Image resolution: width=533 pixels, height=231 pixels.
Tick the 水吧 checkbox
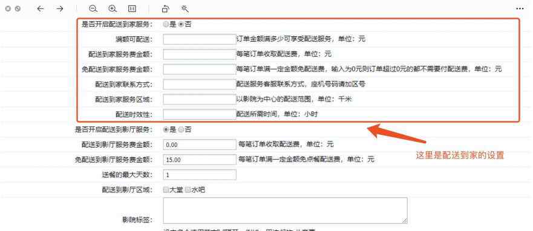188,190
